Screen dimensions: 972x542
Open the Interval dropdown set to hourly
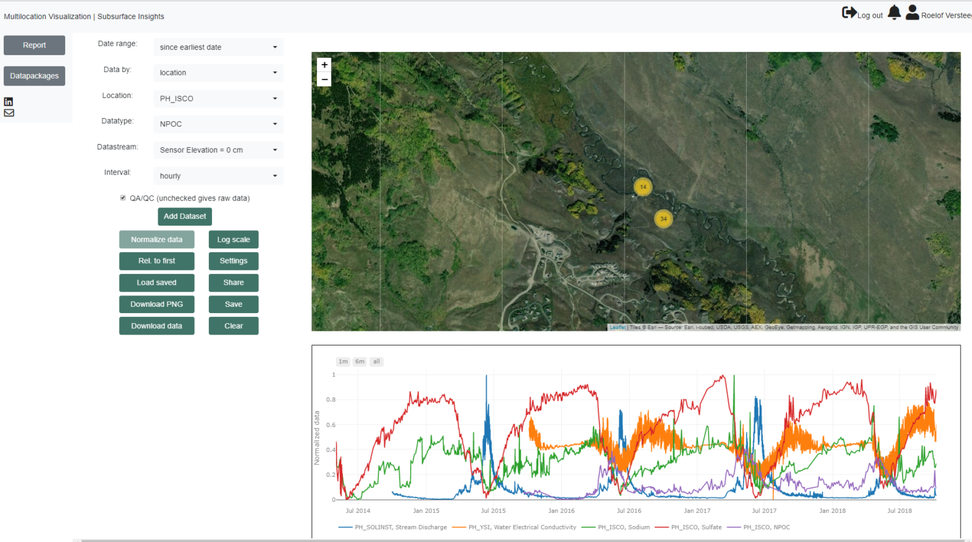218,175
